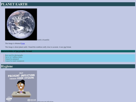Image resolution: width=136 pixels, height=102 pixels.
Task: Open the 'From' image source link
Action: [x=23, y=44]
